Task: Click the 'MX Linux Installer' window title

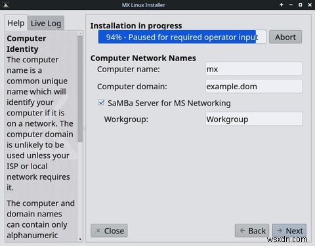Action: [144, 5]
